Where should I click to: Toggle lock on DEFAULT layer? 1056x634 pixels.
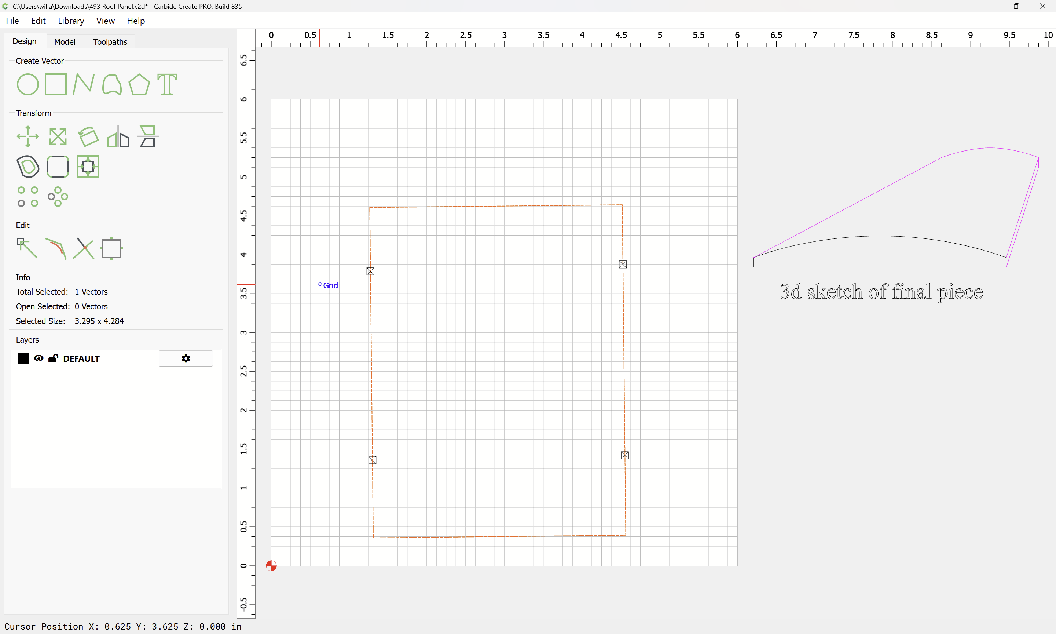53,358
